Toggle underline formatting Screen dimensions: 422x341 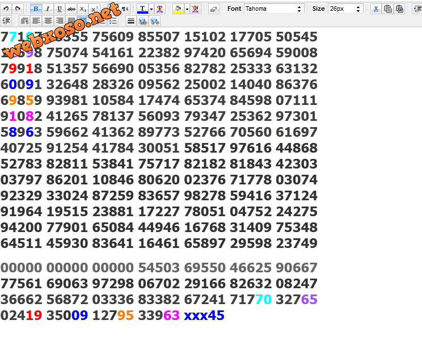(x=60, y=9)
